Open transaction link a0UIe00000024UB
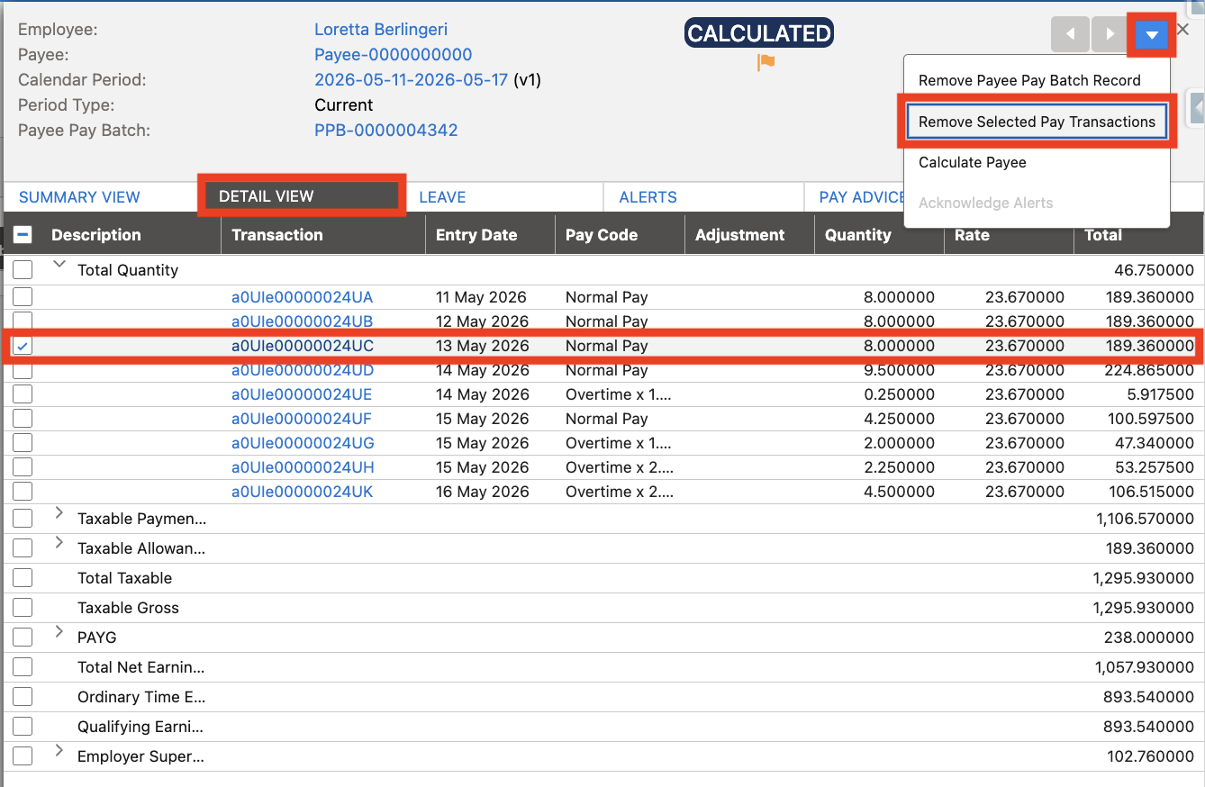This screenshot has width=1205, height=787. click(x=302, y=321)
